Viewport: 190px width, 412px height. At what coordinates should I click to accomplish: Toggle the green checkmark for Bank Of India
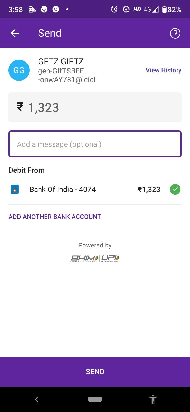coord(175,190)
